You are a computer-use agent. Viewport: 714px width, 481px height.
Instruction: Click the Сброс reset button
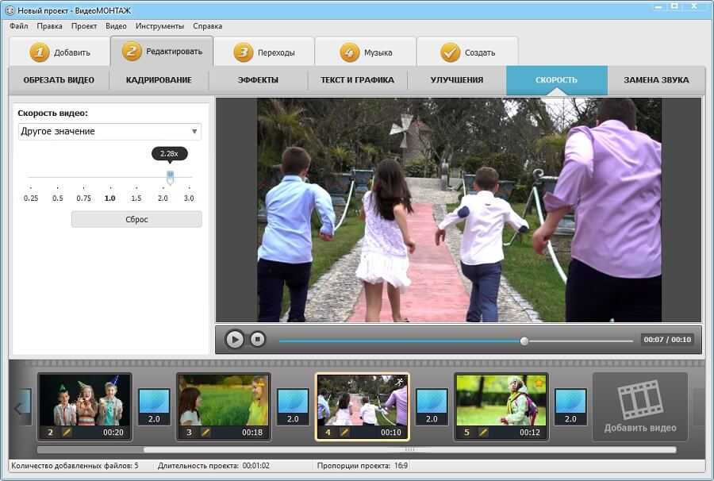pyautogui.click(x=136, y=219)
